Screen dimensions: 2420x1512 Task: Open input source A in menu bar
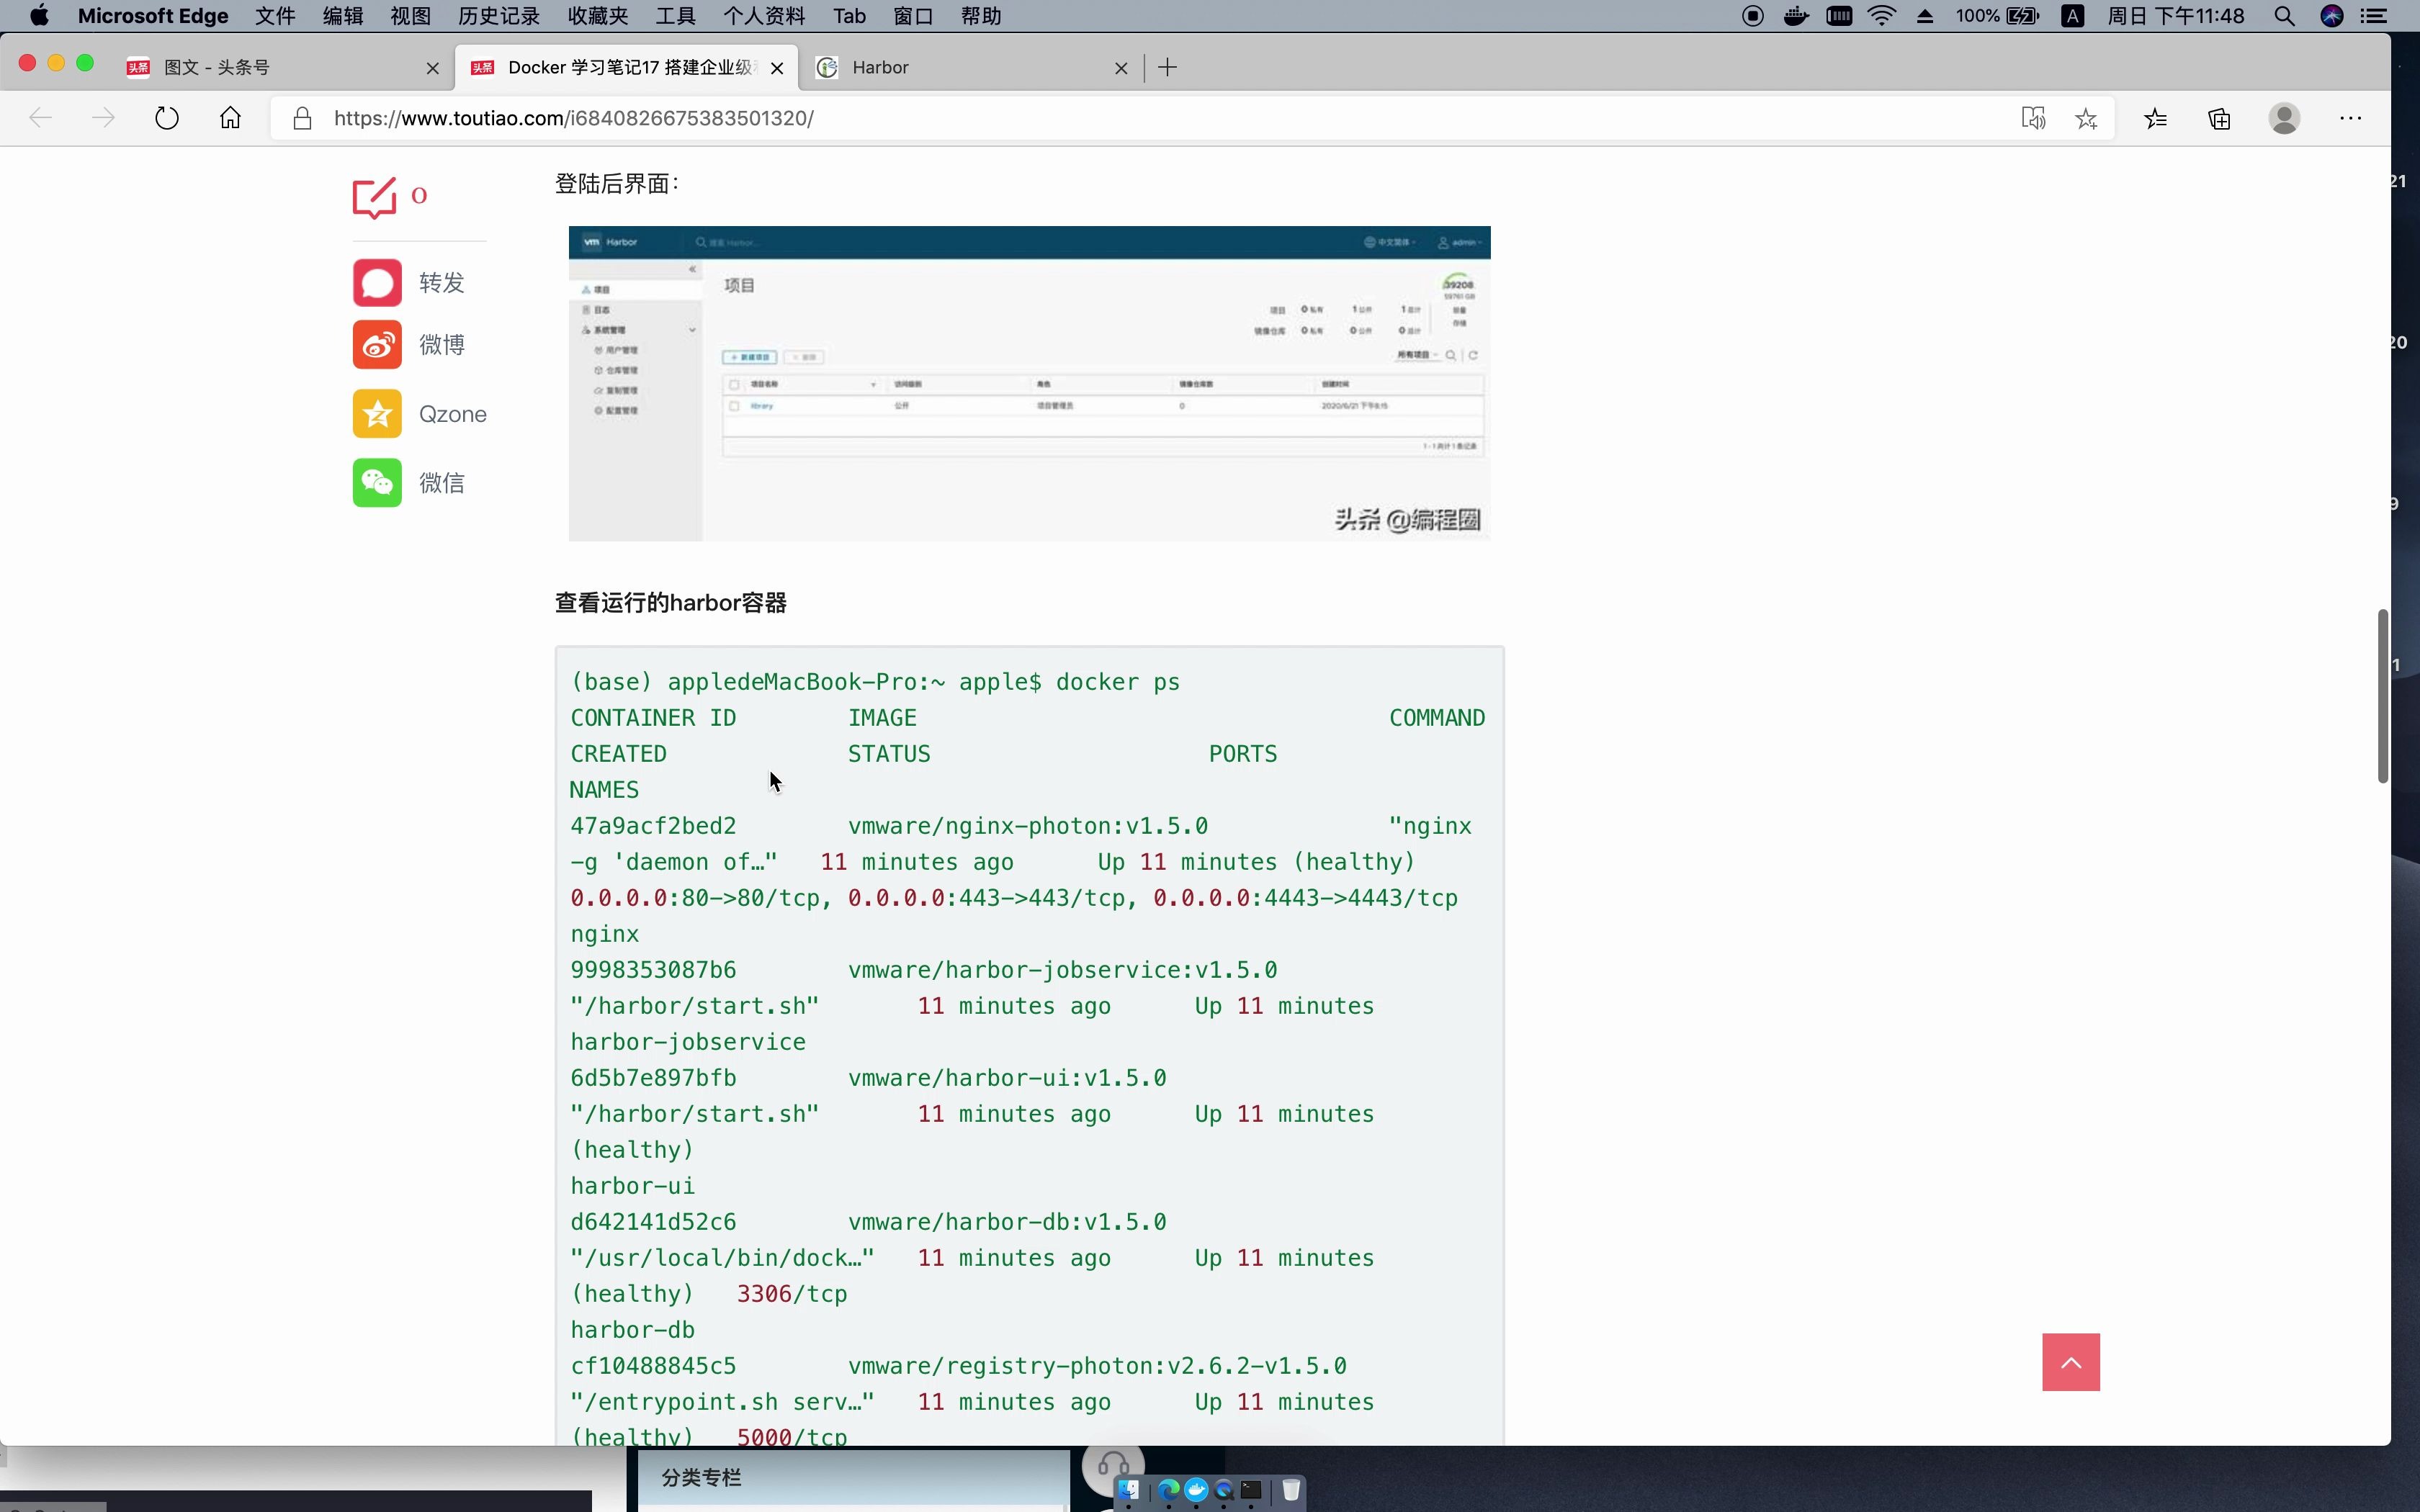pos(2073,16)
